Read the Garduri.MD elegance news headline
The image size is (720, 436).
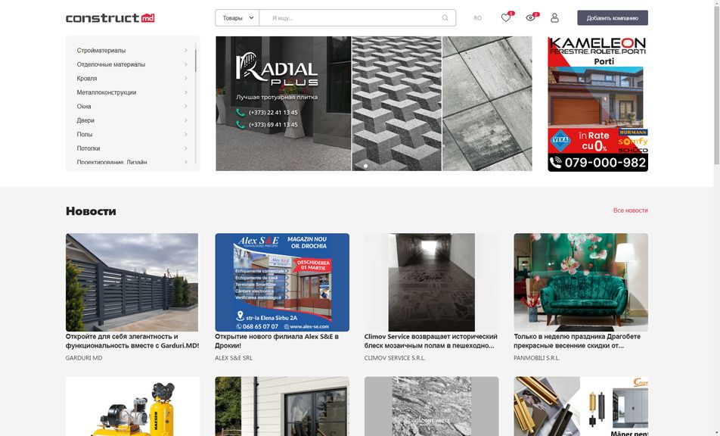(132, 341)
